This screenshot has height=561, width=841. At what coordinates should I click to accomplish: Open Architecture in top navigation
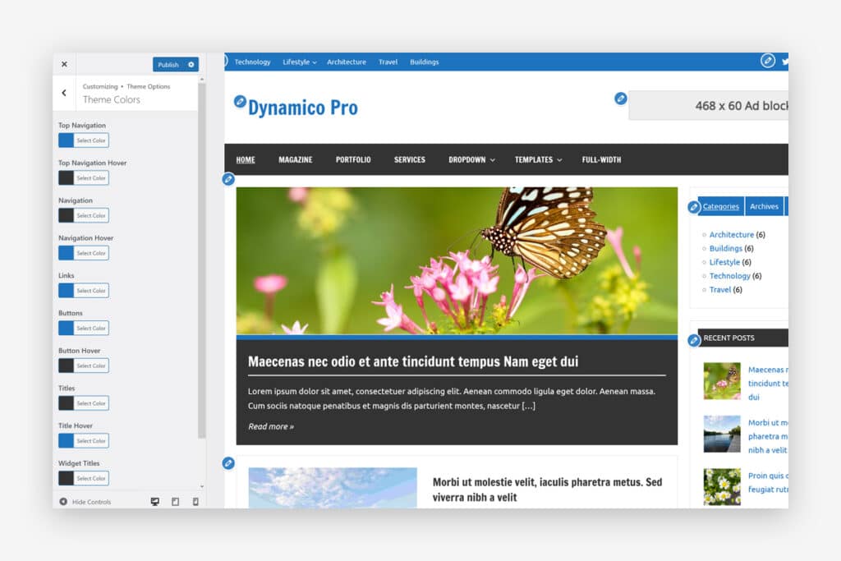coord(347,62)
